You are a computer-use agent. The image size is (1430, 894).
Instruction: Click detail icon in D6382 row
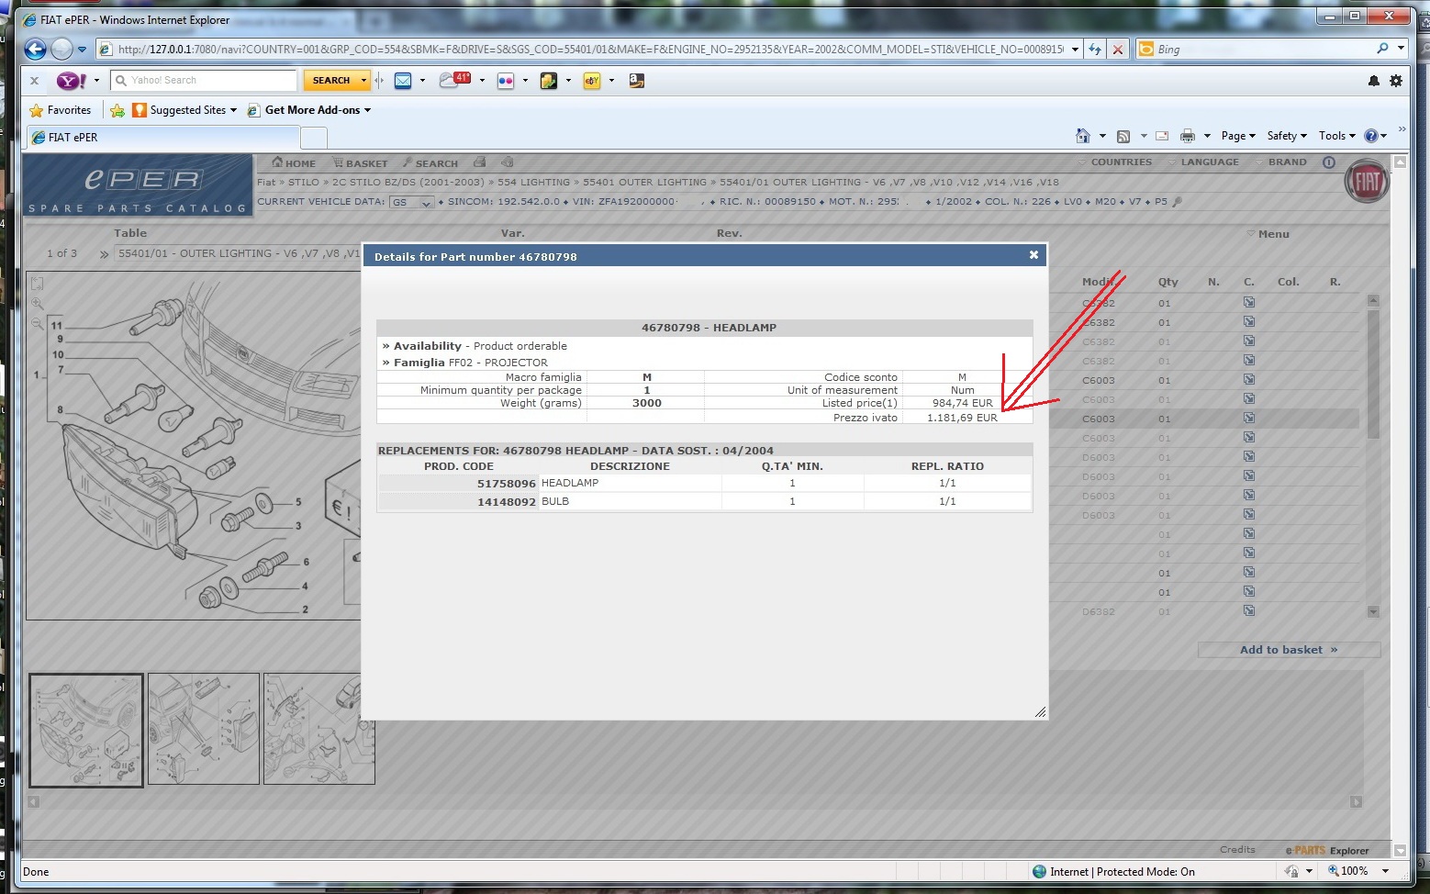(1249, 610)
